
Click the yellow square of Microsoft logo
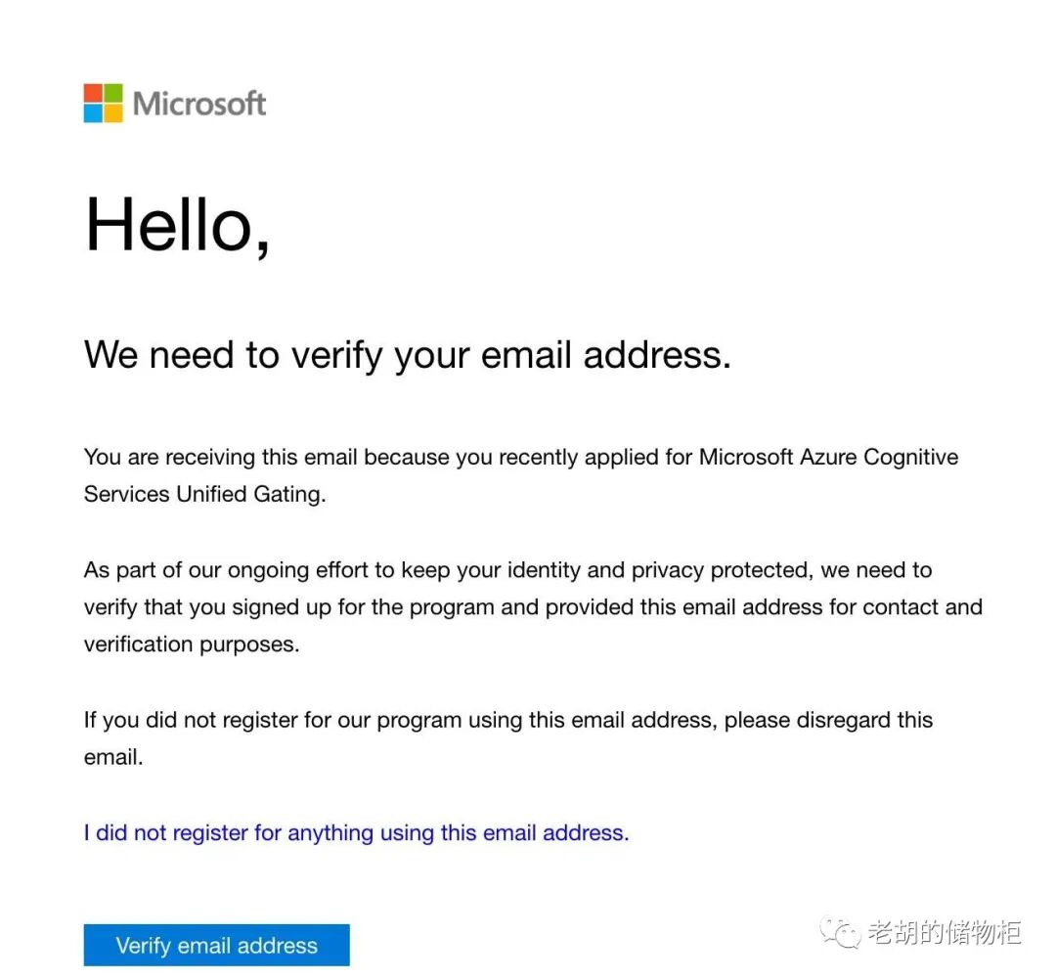tap(113, 113)
